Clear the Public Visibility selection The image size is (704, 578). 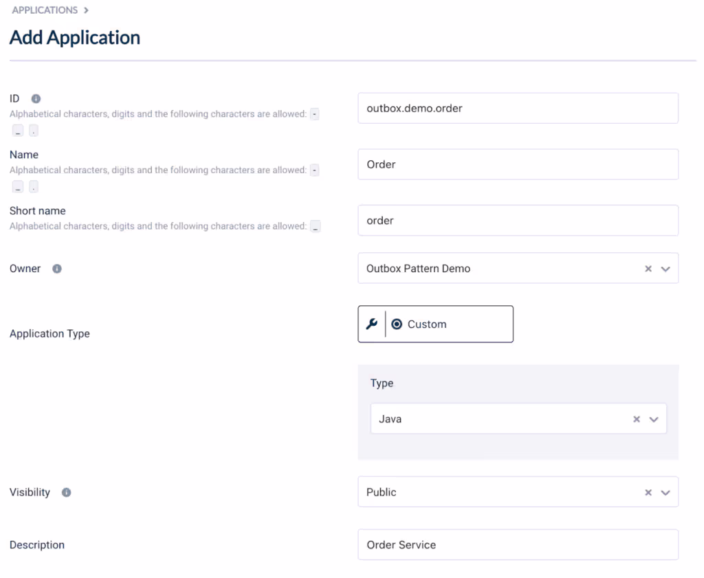[x=648, y=492]
